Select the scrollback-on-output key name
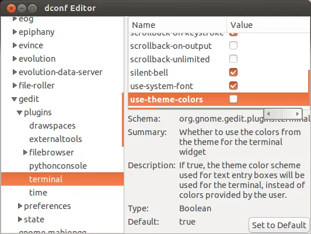Screen dimensions: 311x234 click(171, 46)
